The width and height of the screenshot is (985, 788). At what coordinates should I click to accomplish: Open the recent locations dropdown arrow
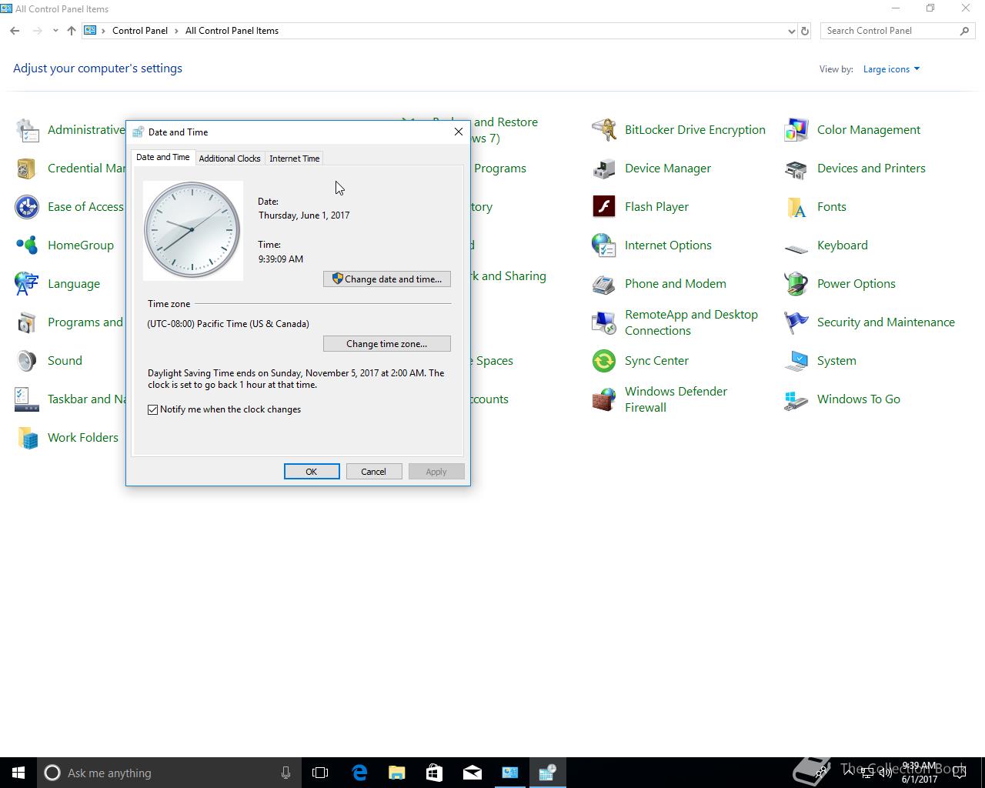pyautogui.click(x=55, y=31)
